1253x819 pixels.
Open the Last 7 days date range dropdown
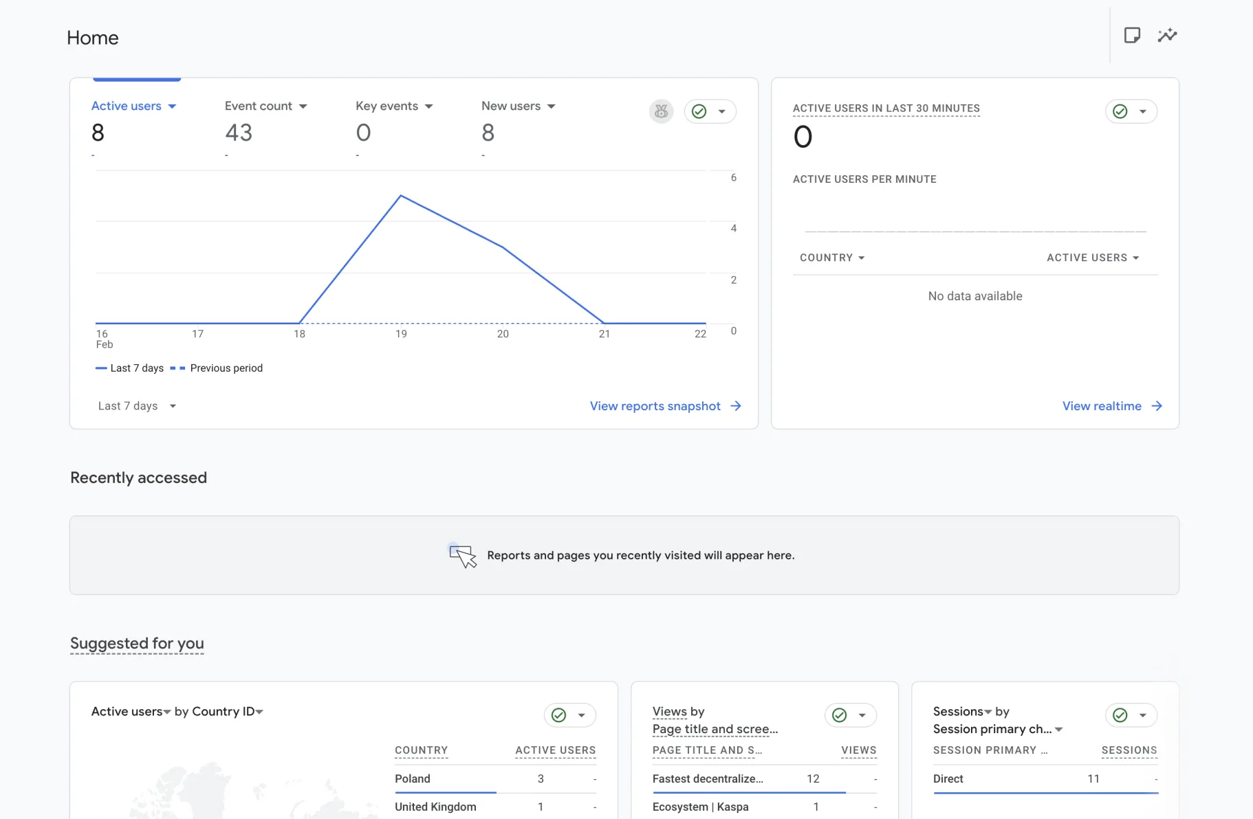(137, 406)
